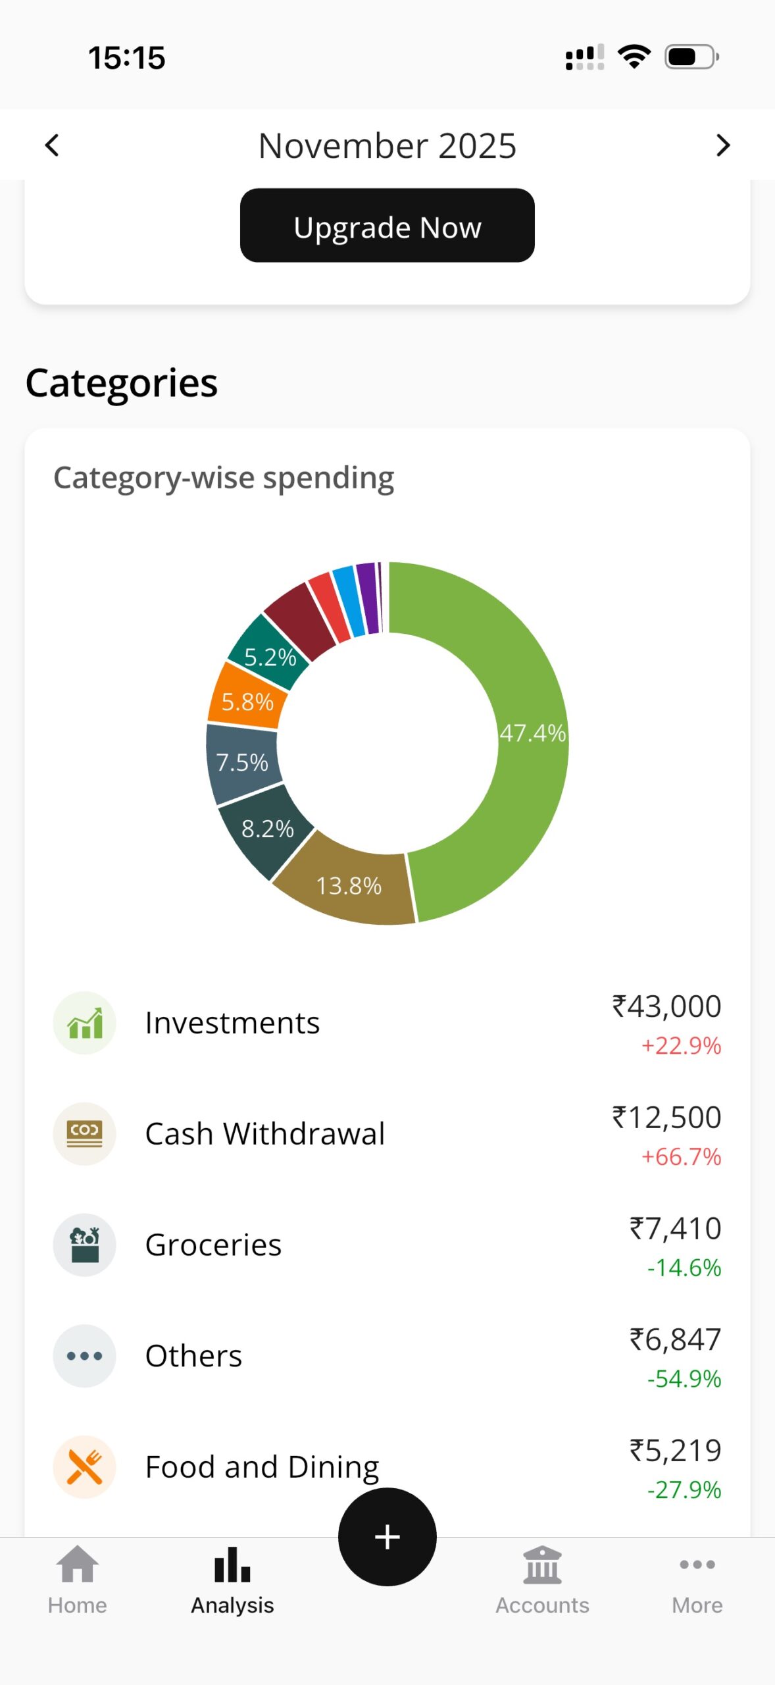The width and height of the screenshot is (775, 1685).
Task: Open the Cash Withdrawal ₹12,500 amount
Action: pyautogui.click(x=666, y=1118)
